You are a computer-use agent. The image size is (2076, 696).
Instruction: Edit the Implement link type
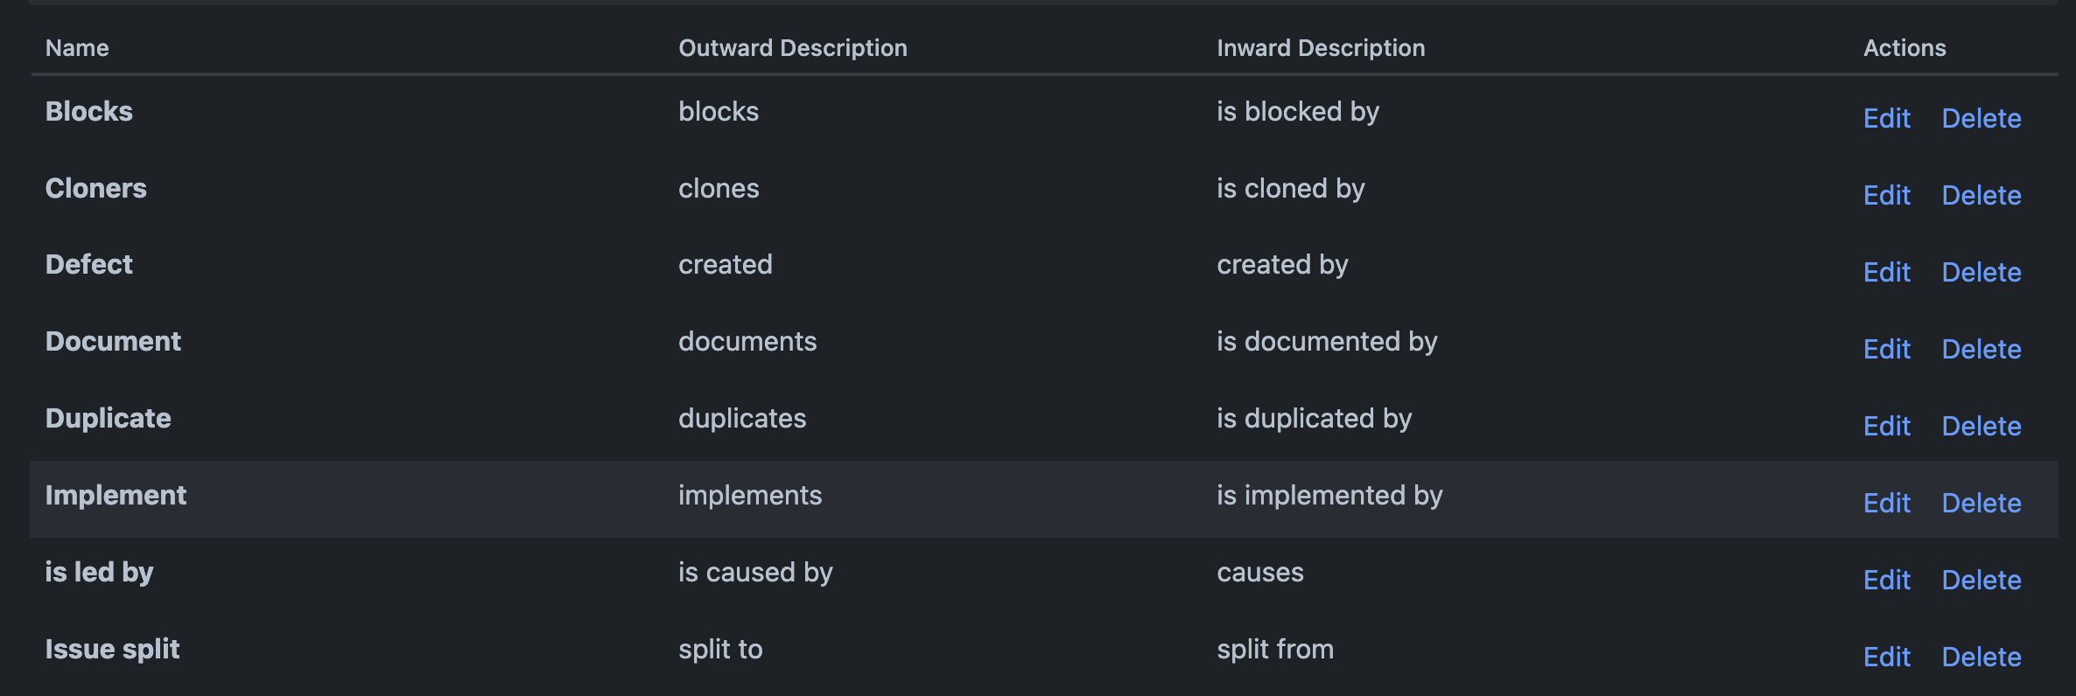1886,503
